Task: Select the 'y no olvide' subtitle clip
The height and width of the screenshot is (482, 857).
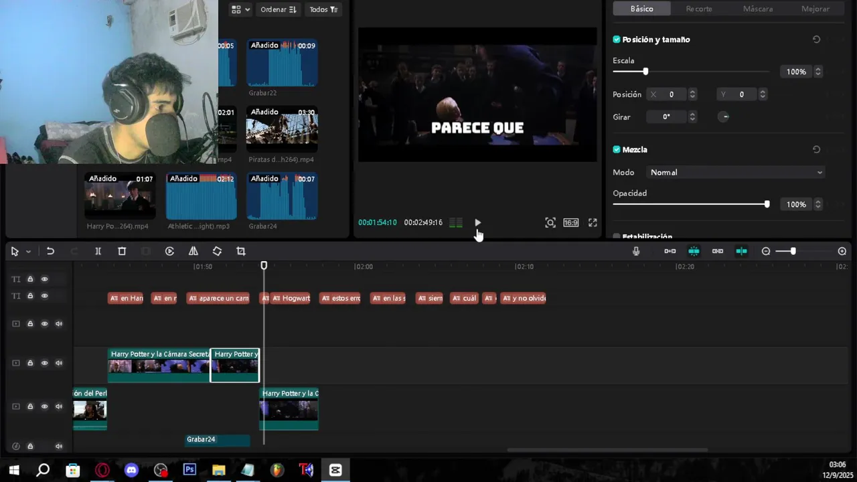Action: [x=524, y=298]
